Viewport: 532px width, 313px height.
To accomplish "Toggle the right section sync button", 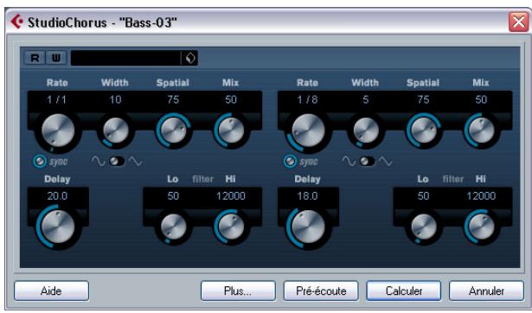I will [290, 162].
